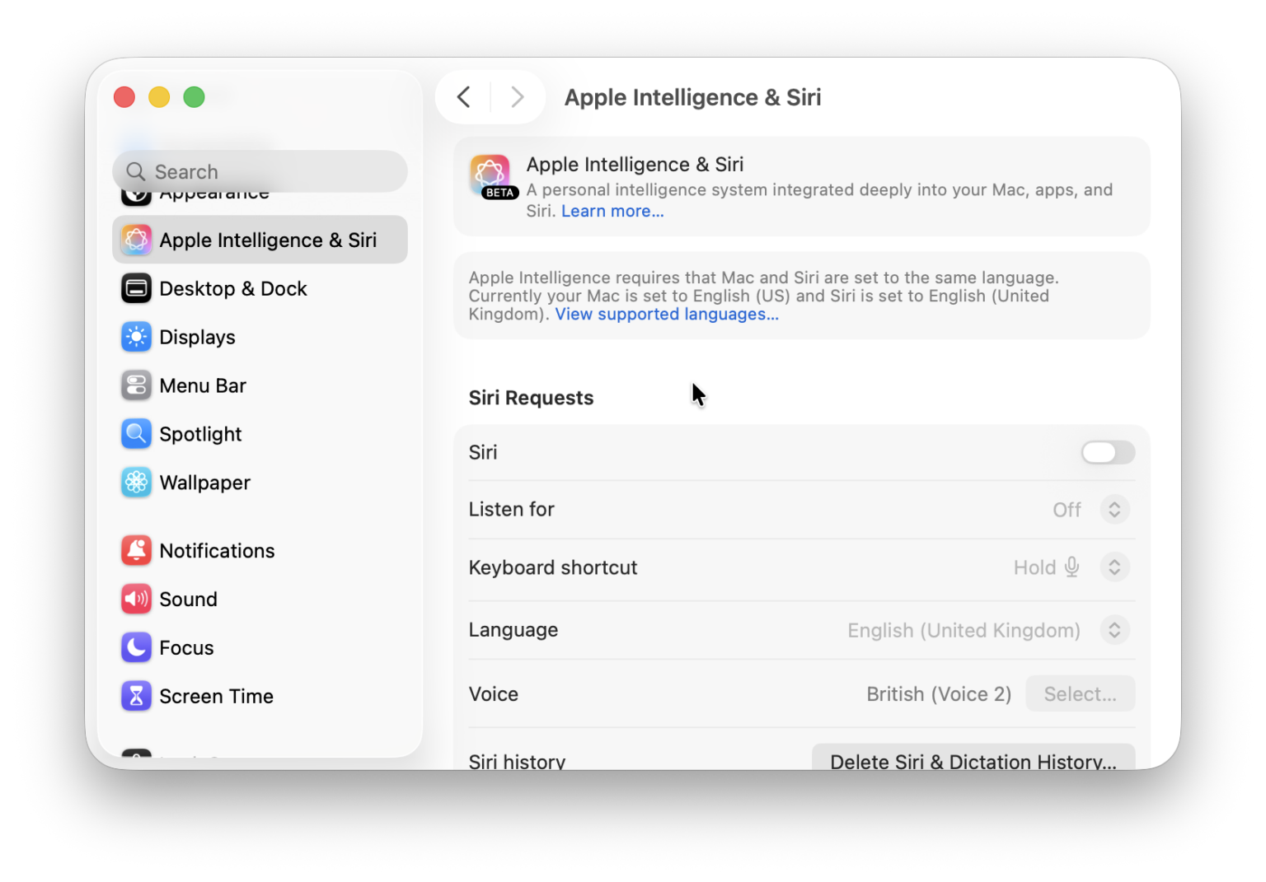
Task: Open Desktop & Dock settings
Action: [x=260, y=288]
